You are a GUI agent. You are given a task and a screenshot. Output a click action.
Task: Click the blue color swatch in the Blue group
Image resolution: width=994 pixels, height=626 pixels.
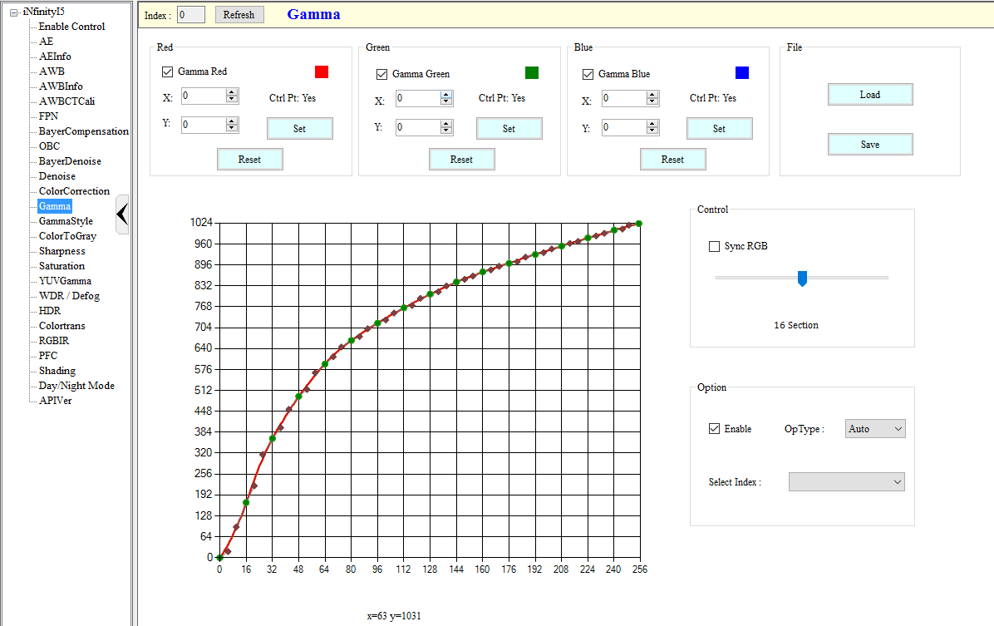pyautogui.click(x=742, y=72)
